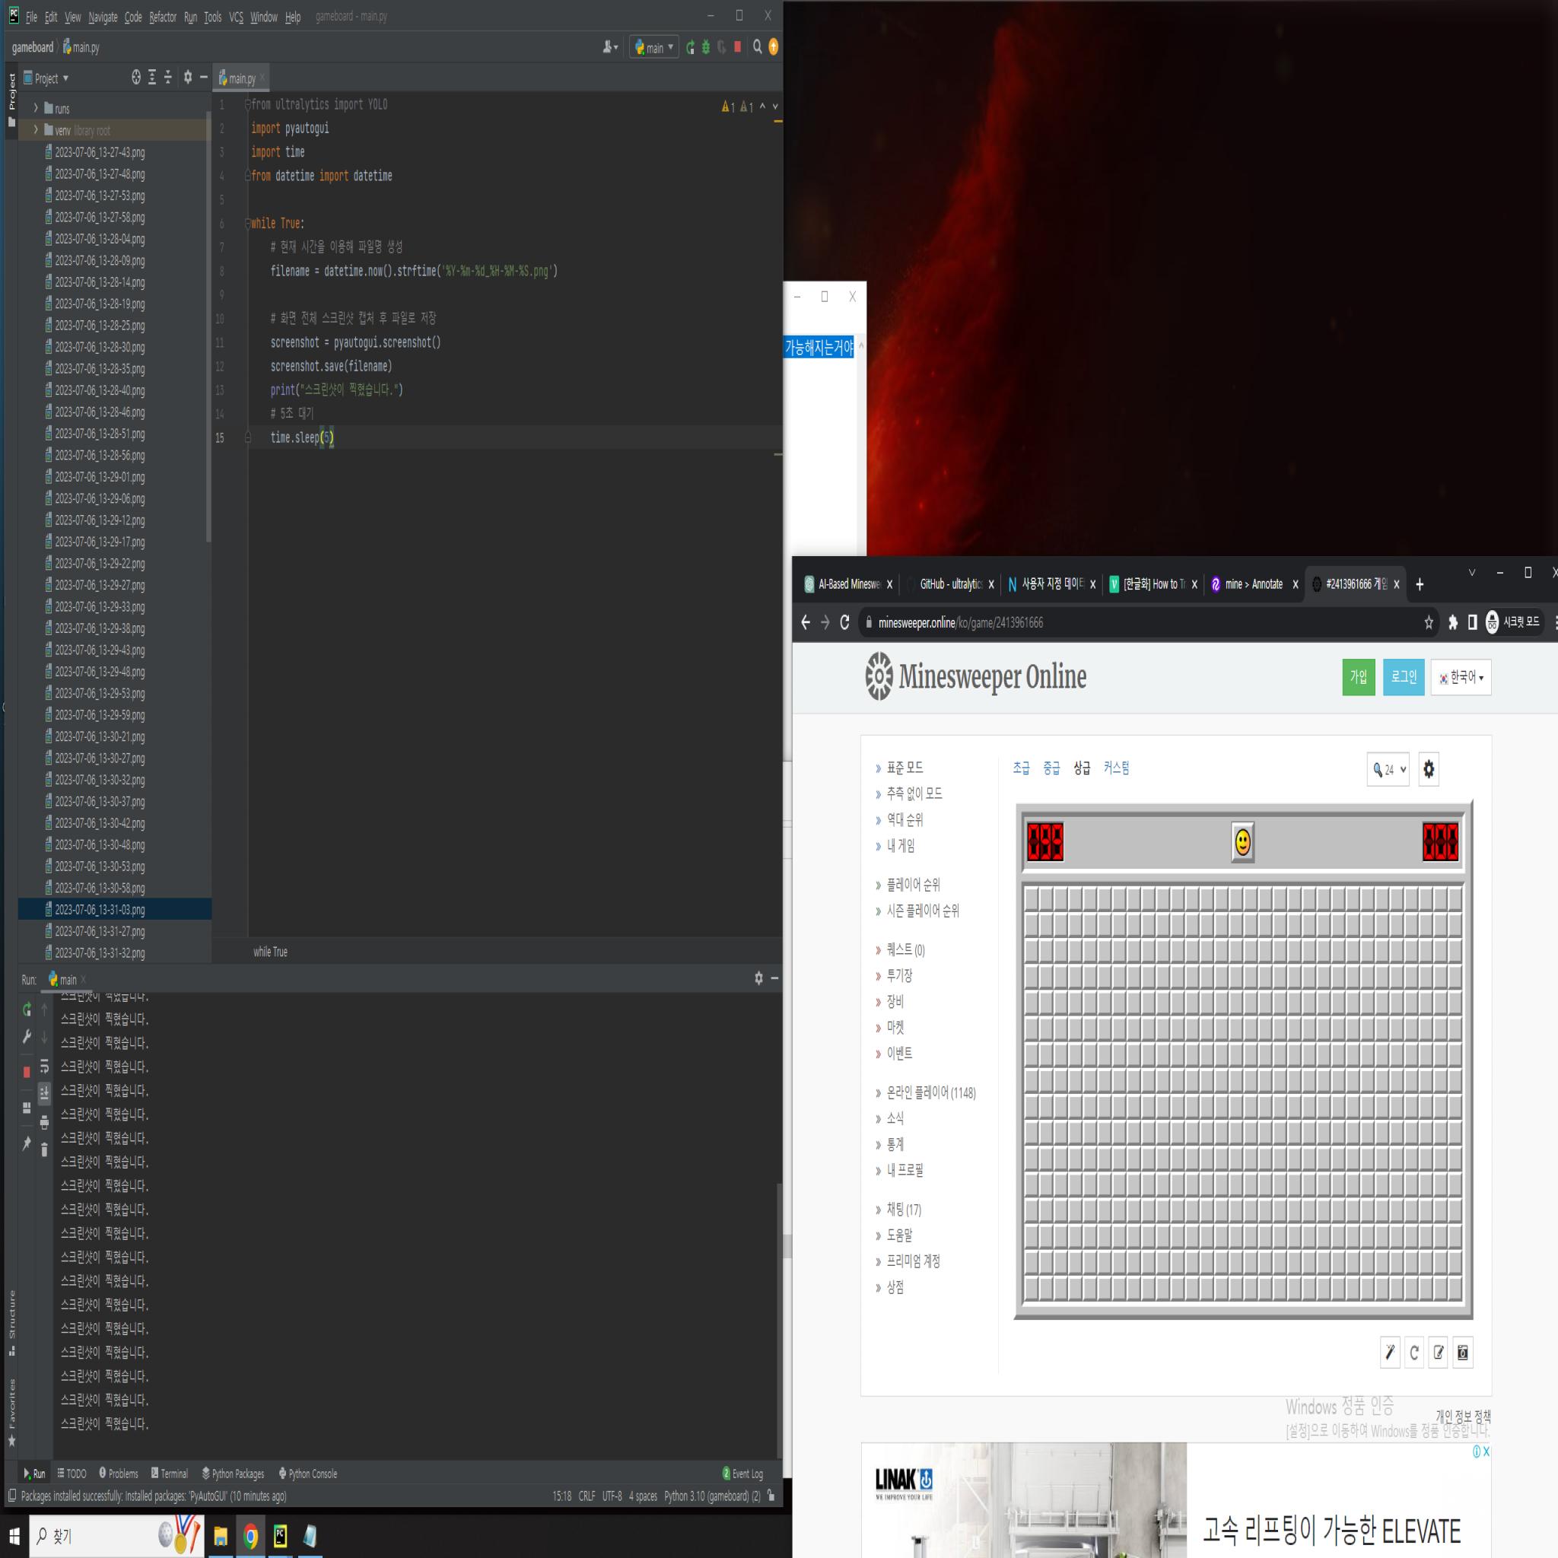The width and height of the screenshot is (1558, 1558).
Task: Open Run panel settings gear
Action: [758, 978]
